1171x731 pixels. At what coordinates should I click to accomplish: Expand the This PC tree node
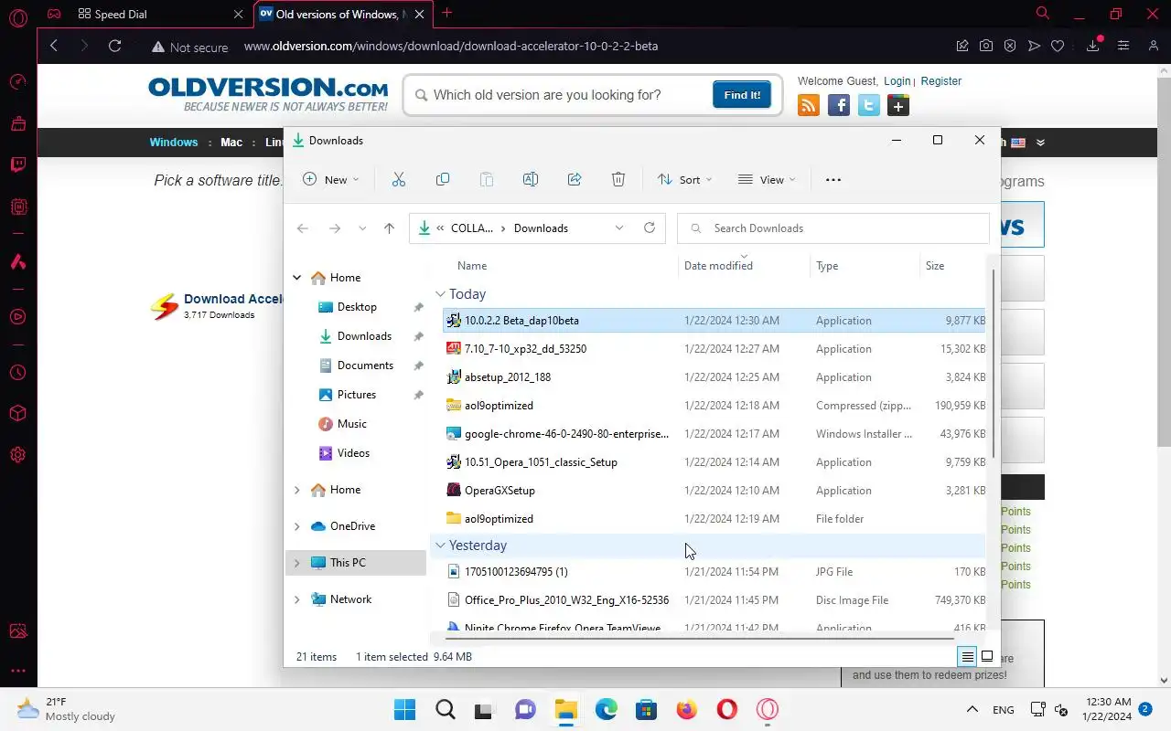296,563
